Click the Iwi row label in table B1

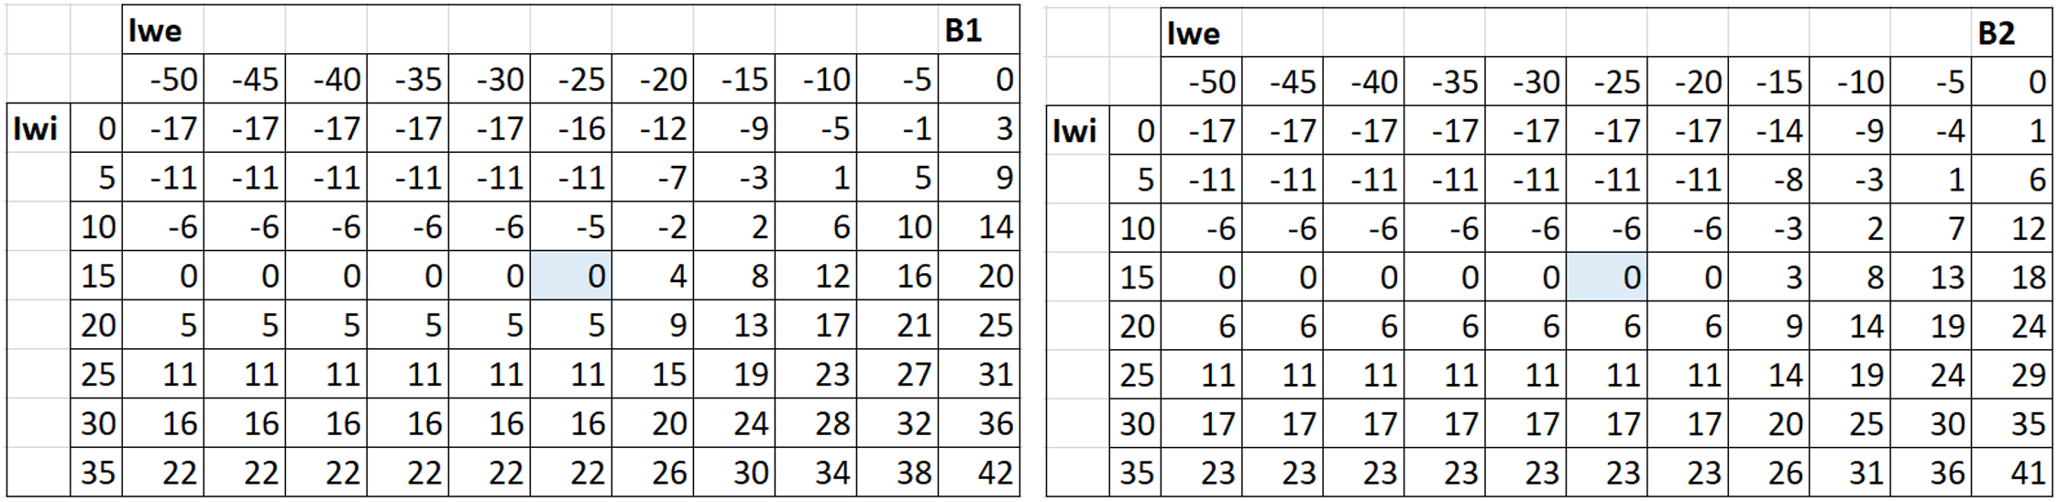(37, 129)
